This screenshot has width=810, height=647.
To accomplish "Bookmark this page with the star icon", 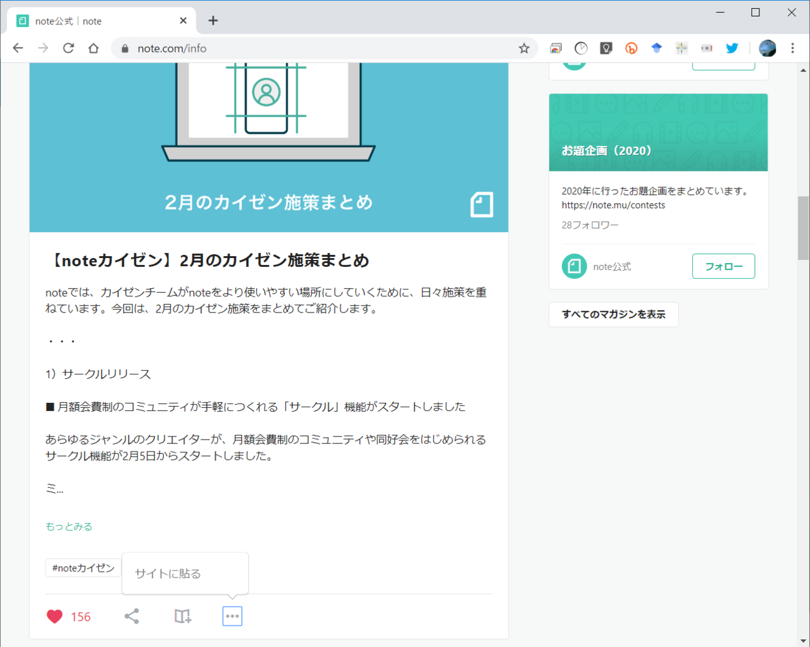I will (524, 48).
